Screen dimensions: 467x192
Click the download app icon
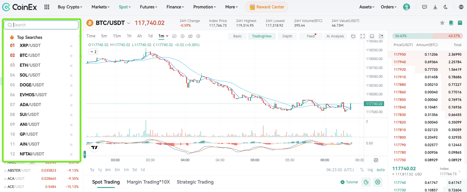pyautogui.click(x=435, y=7)
